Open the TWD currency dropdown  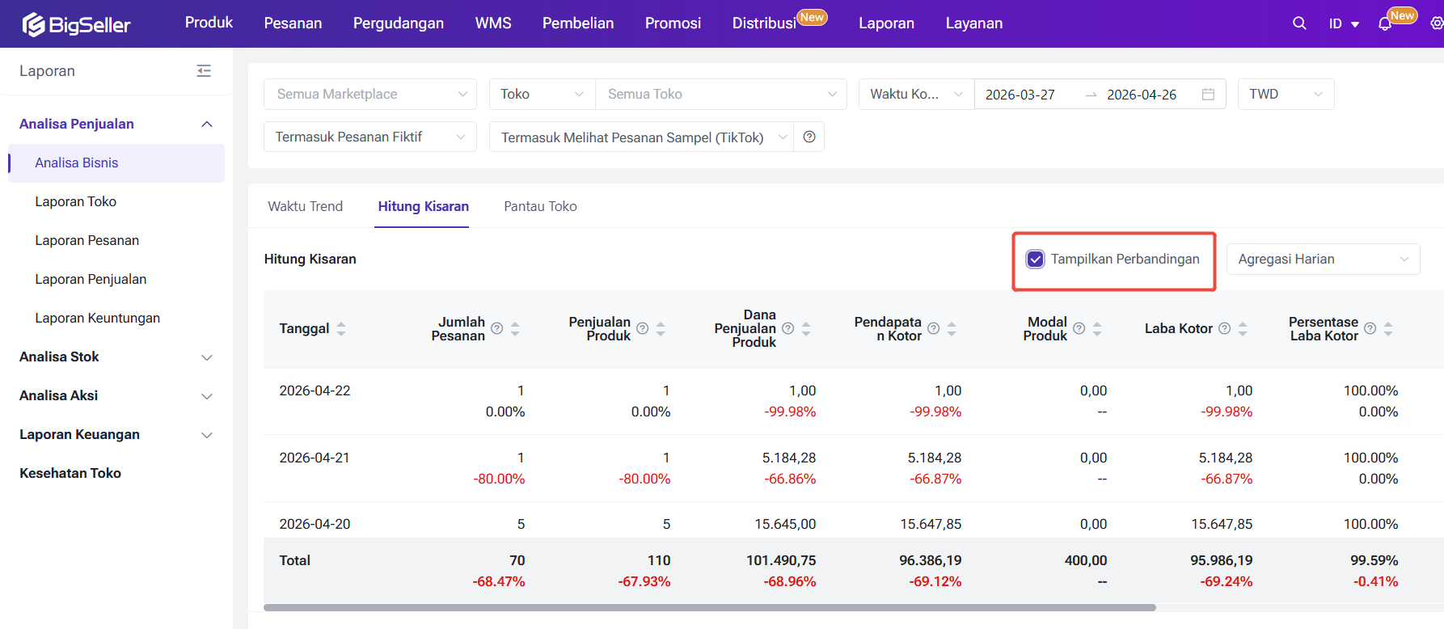[1285, 95]
